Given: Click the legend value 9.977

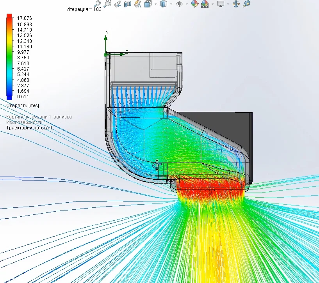Looking at the screenshot, I should pyautogui.click(x=23, y=52).
